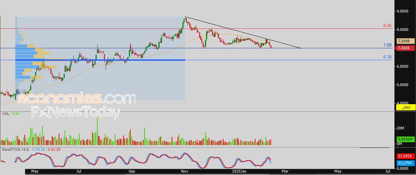
Task: Click the yellow Arabic scale label button
Action: (406, 107)
